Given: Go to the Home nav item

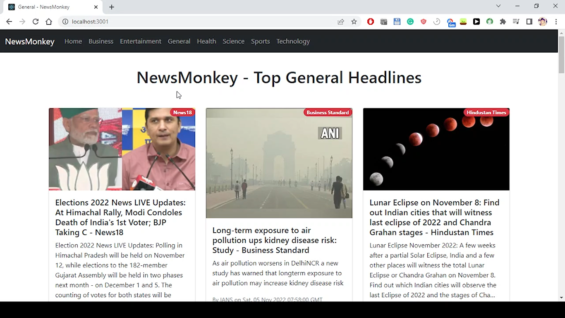Looking at the screenshot, I should (x=73, y=41).
